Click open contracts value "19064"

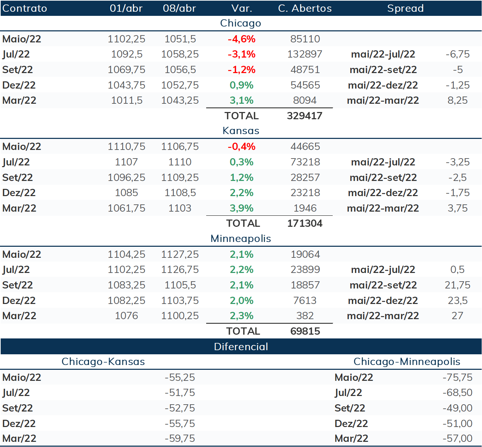coord(305,254)
